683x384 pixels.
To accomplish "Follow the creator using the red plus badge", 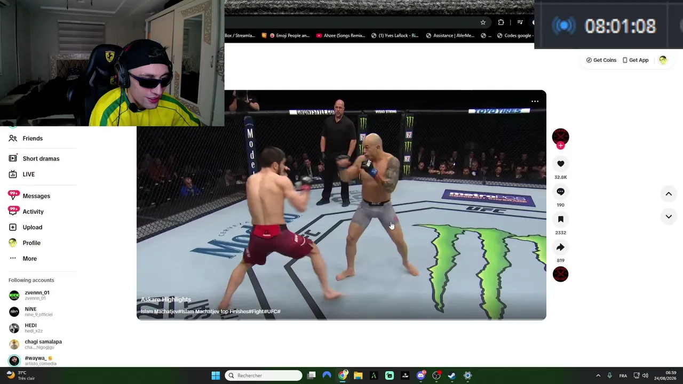I will (560, 146).
